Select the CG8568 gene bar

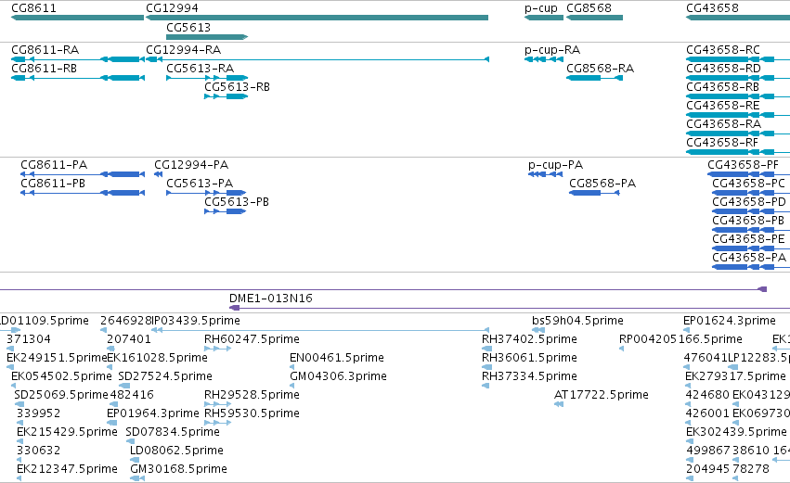click(594, 18)
